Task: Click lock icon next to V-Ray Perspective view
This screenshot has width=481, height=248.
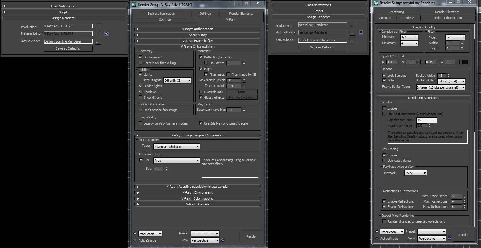Action: 223,240
